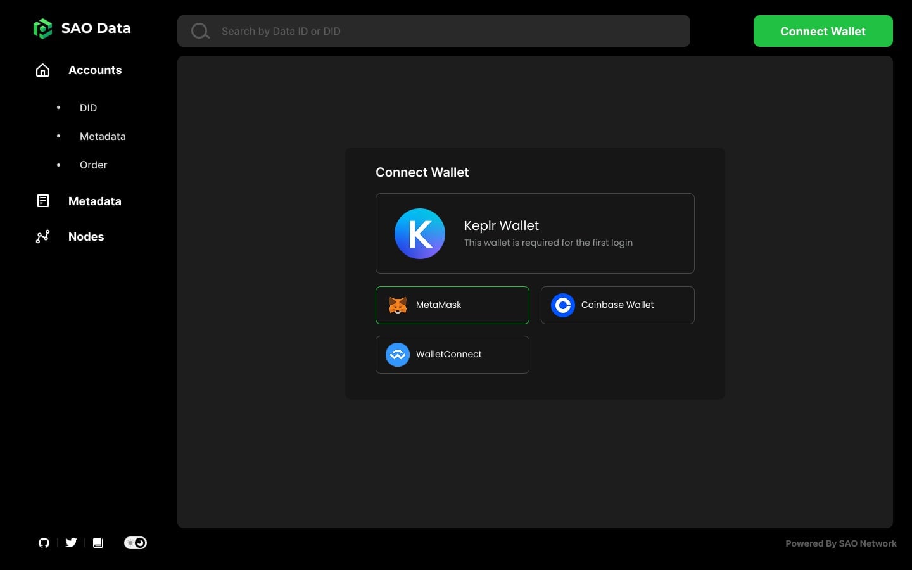
Task: Open the GitHub link icon
Action: coord(44,543)
